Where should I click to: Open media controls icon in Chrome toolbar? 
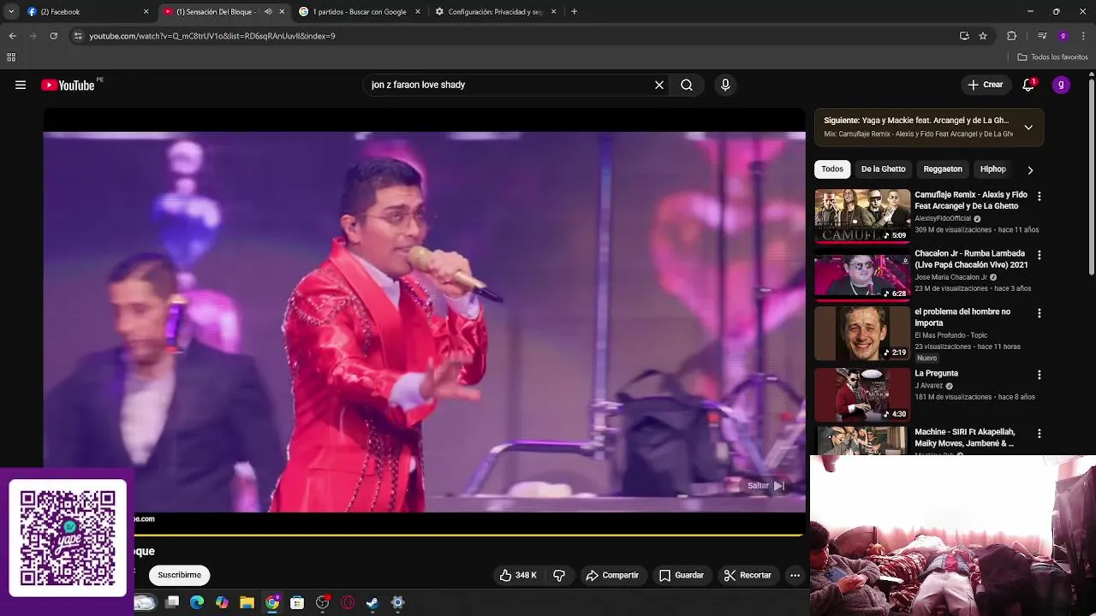1041,36
